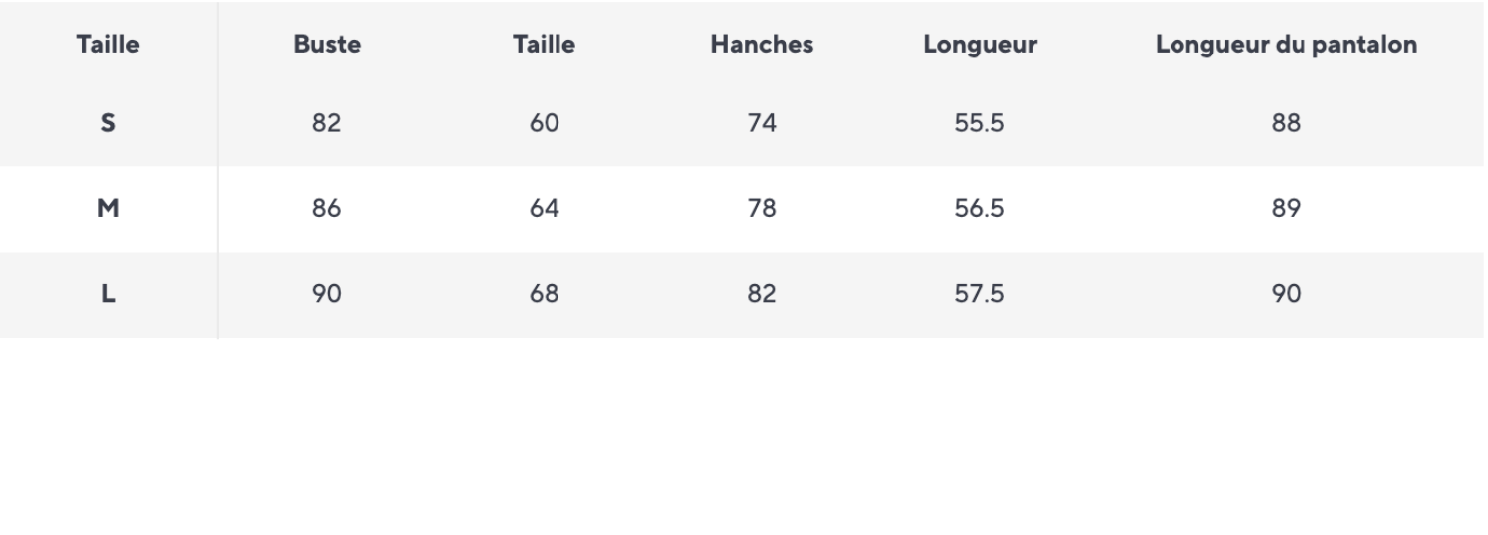Click the Buste value for size L
This screenshot has width=1488, height=535.
click(326, 294)
